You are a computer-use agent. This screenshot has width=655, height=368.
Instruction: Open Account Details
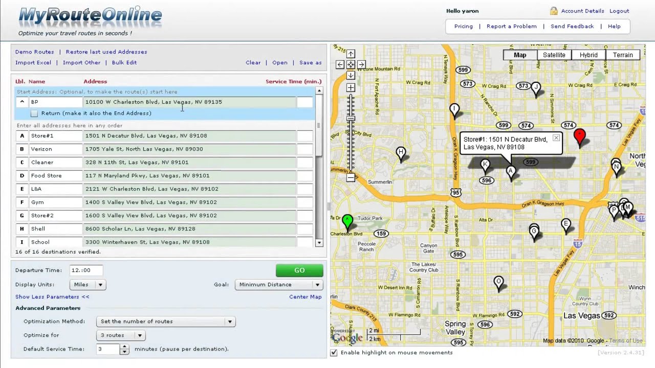click(x=582, y=11)
